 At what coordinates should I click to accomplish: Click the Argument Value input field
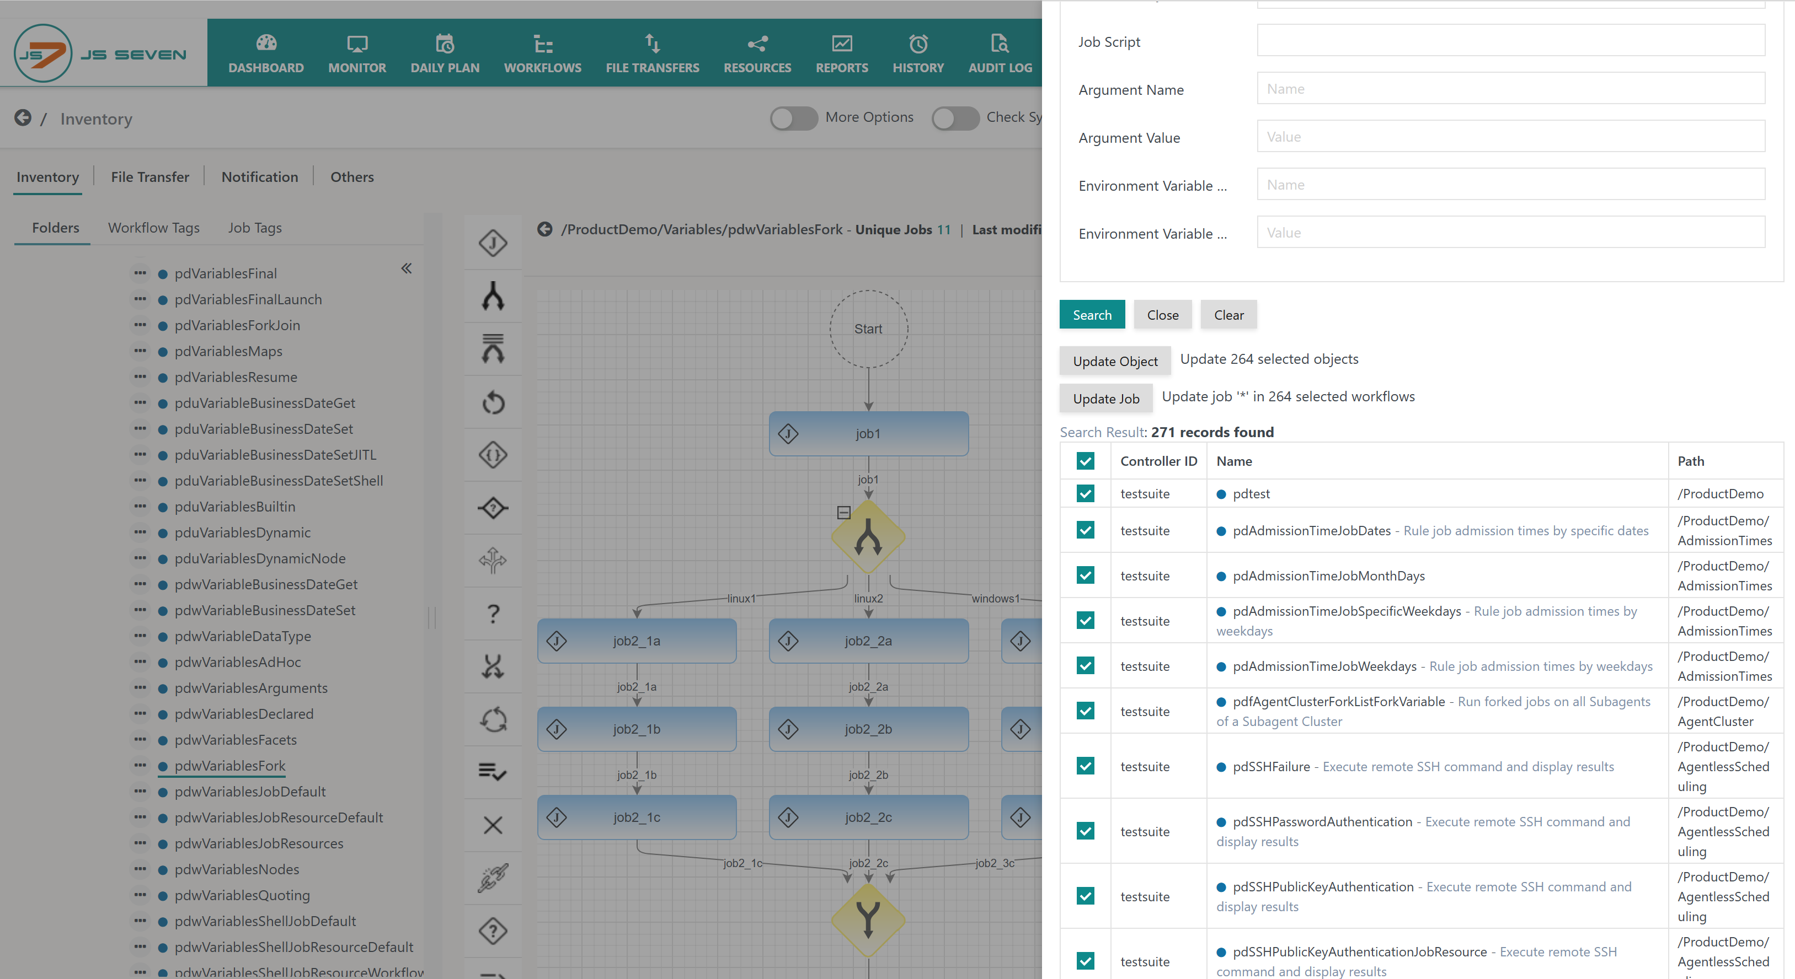[1511, 137]
